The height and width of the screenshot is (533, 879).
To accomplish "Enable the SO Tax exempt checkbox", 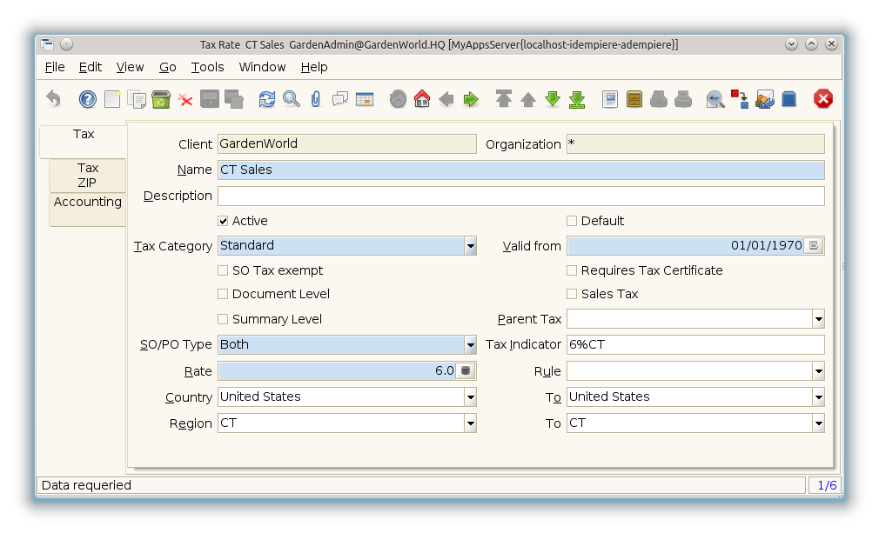I will (x=224, y=270).
